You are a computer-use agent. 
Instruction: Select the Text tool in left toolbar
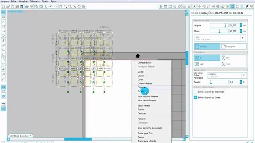coord(3,69)
